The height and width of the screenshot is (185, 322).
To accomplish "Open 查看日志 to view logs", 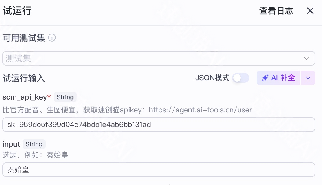I will pos(276,11).
